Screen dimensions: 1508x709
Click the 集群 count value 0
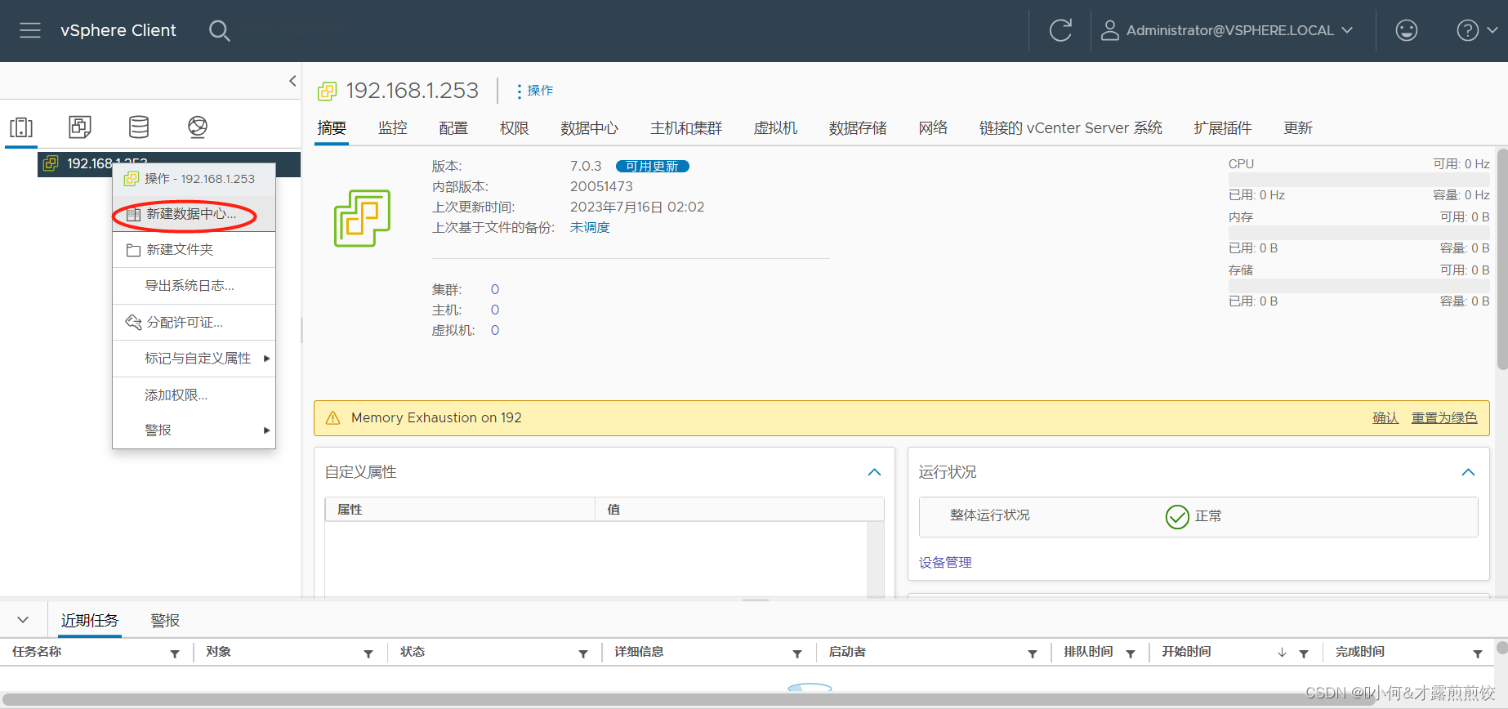pos(495,290)
